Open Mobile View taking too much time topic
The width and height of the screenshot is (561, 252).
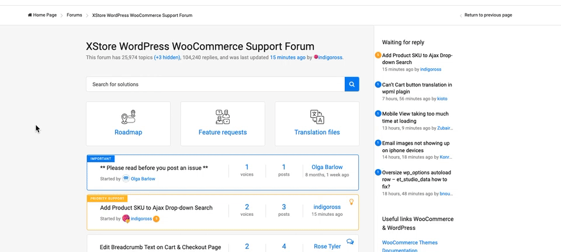pyautogui.click(x=415, y=117)
